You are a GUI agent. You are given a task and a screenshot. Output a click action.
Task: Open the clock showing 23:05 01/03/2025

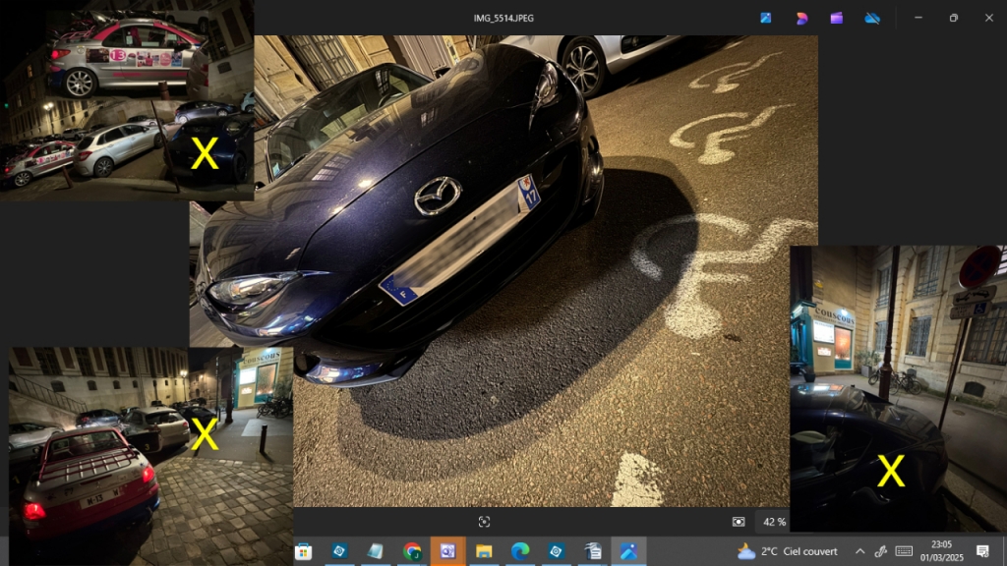click(941, 551)
